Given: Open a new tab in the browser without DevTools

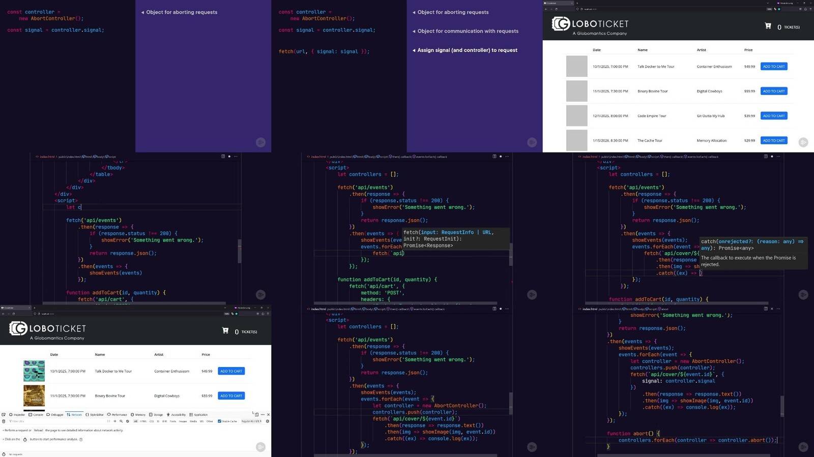Looking at the screenshot, I should coord(577,3).
